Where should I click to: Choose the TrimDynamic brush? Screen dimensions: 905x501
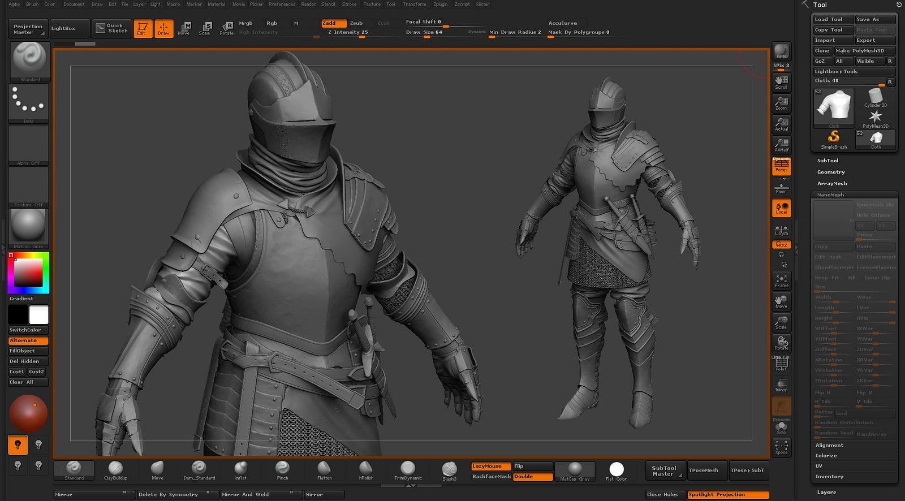click(x=408, y=469)
